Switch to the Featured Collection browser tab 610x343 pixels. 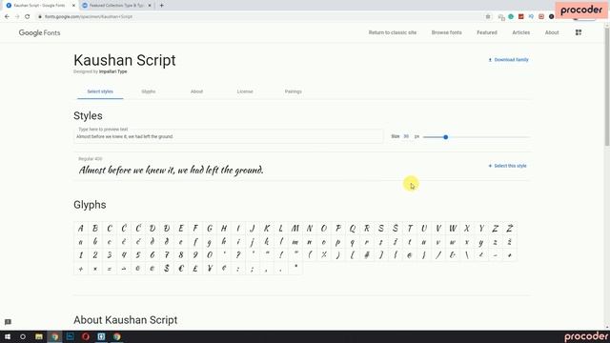point(116,6)
